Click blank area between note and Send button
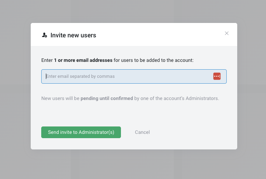 pyautogui.click(x=133, y=114)
